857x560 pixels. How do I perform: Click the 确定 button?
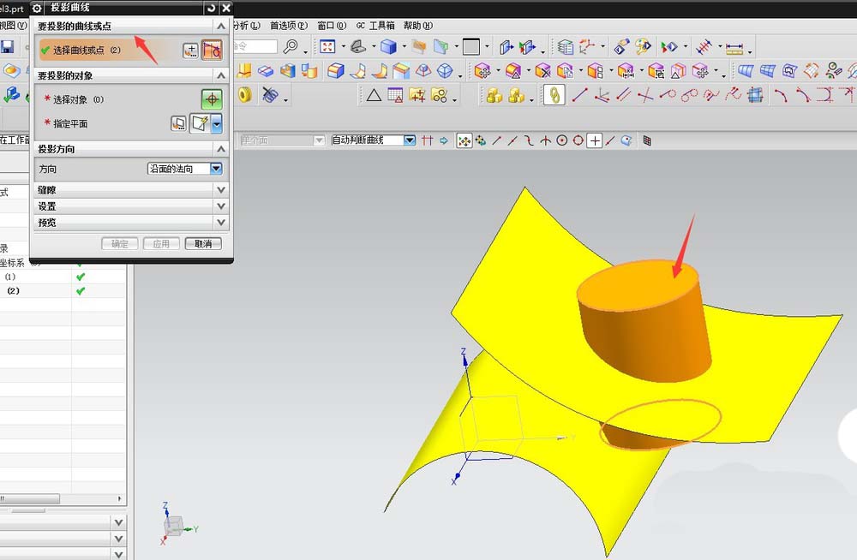[120, 244]
